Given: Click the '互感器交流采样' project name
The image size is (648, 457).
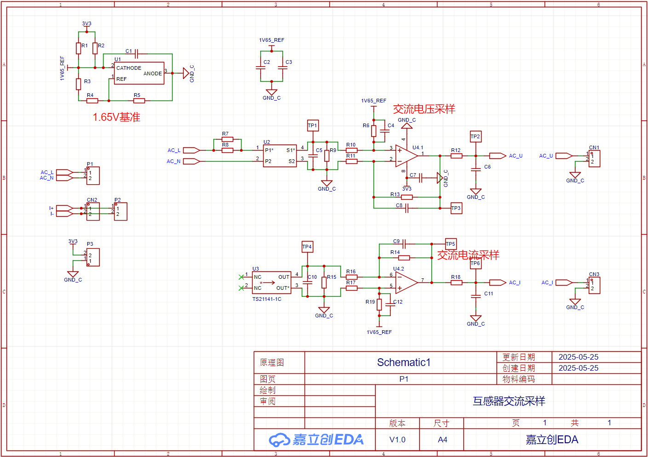Looking at the screenshot, I should [x=509, y=401].
